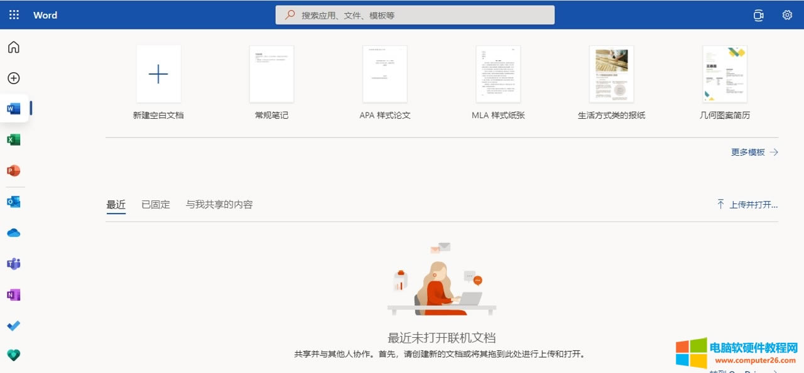This screenshot has height=373, width=804.
Task: Open PowerPoint from the sidebar
Action: point(14,171)
